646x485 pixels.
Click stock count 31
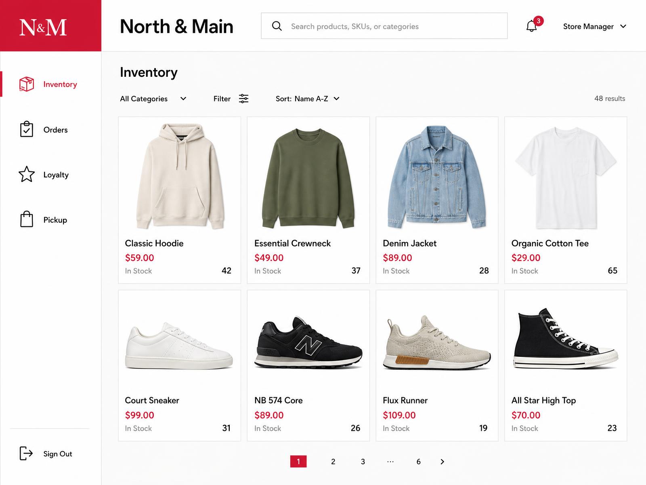[x=227, y=428]
